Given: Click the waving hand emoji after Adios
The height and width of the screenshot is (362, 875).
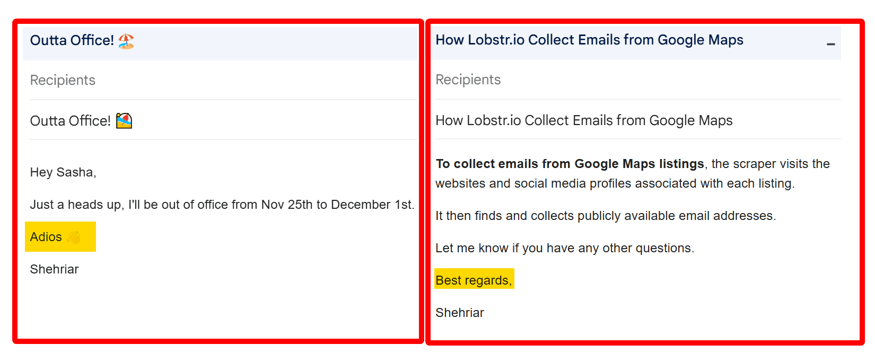Looking at the screenshot, I should [74, 237].
